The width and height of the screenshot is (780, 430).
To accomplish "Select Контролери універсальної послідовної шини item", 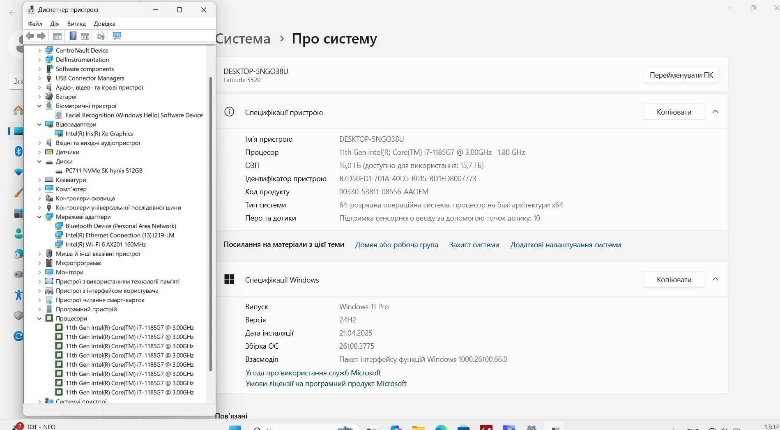I will coord(118,208).
